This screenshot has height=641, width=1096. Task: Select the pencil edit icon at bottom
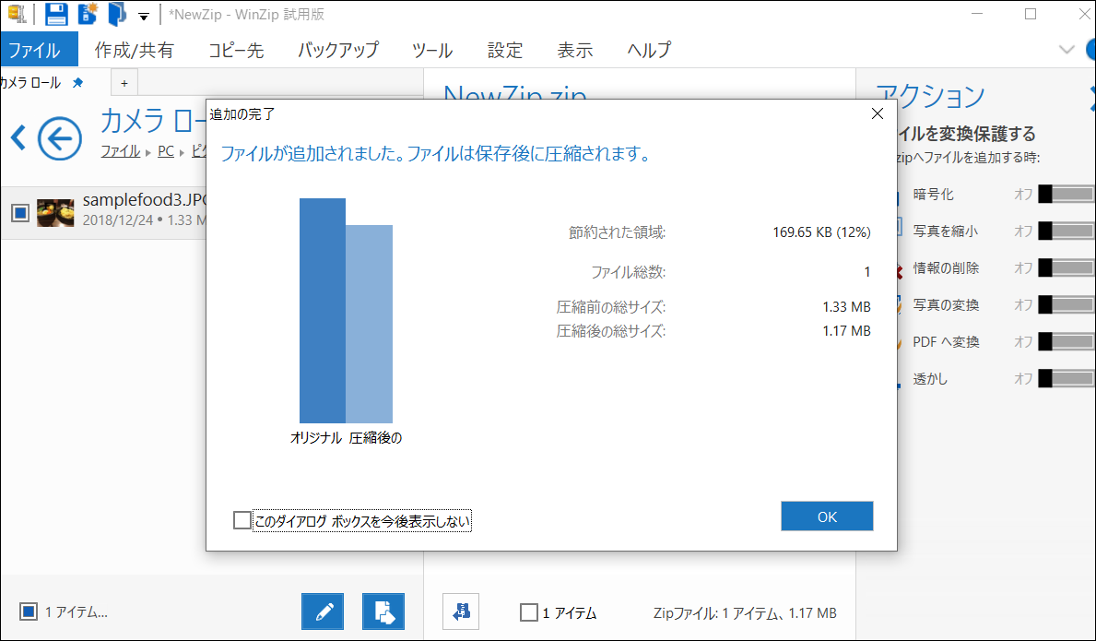(322, 611)
